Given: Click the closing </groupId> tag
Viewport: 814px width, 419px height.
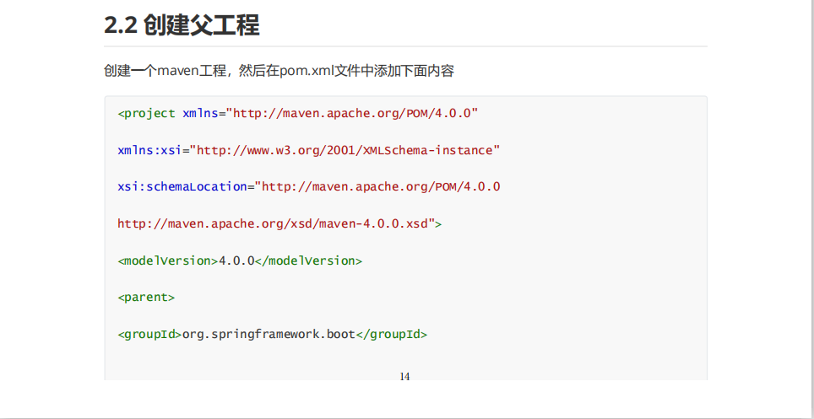Looking at the screenshot, I should (x=392, y=335).
